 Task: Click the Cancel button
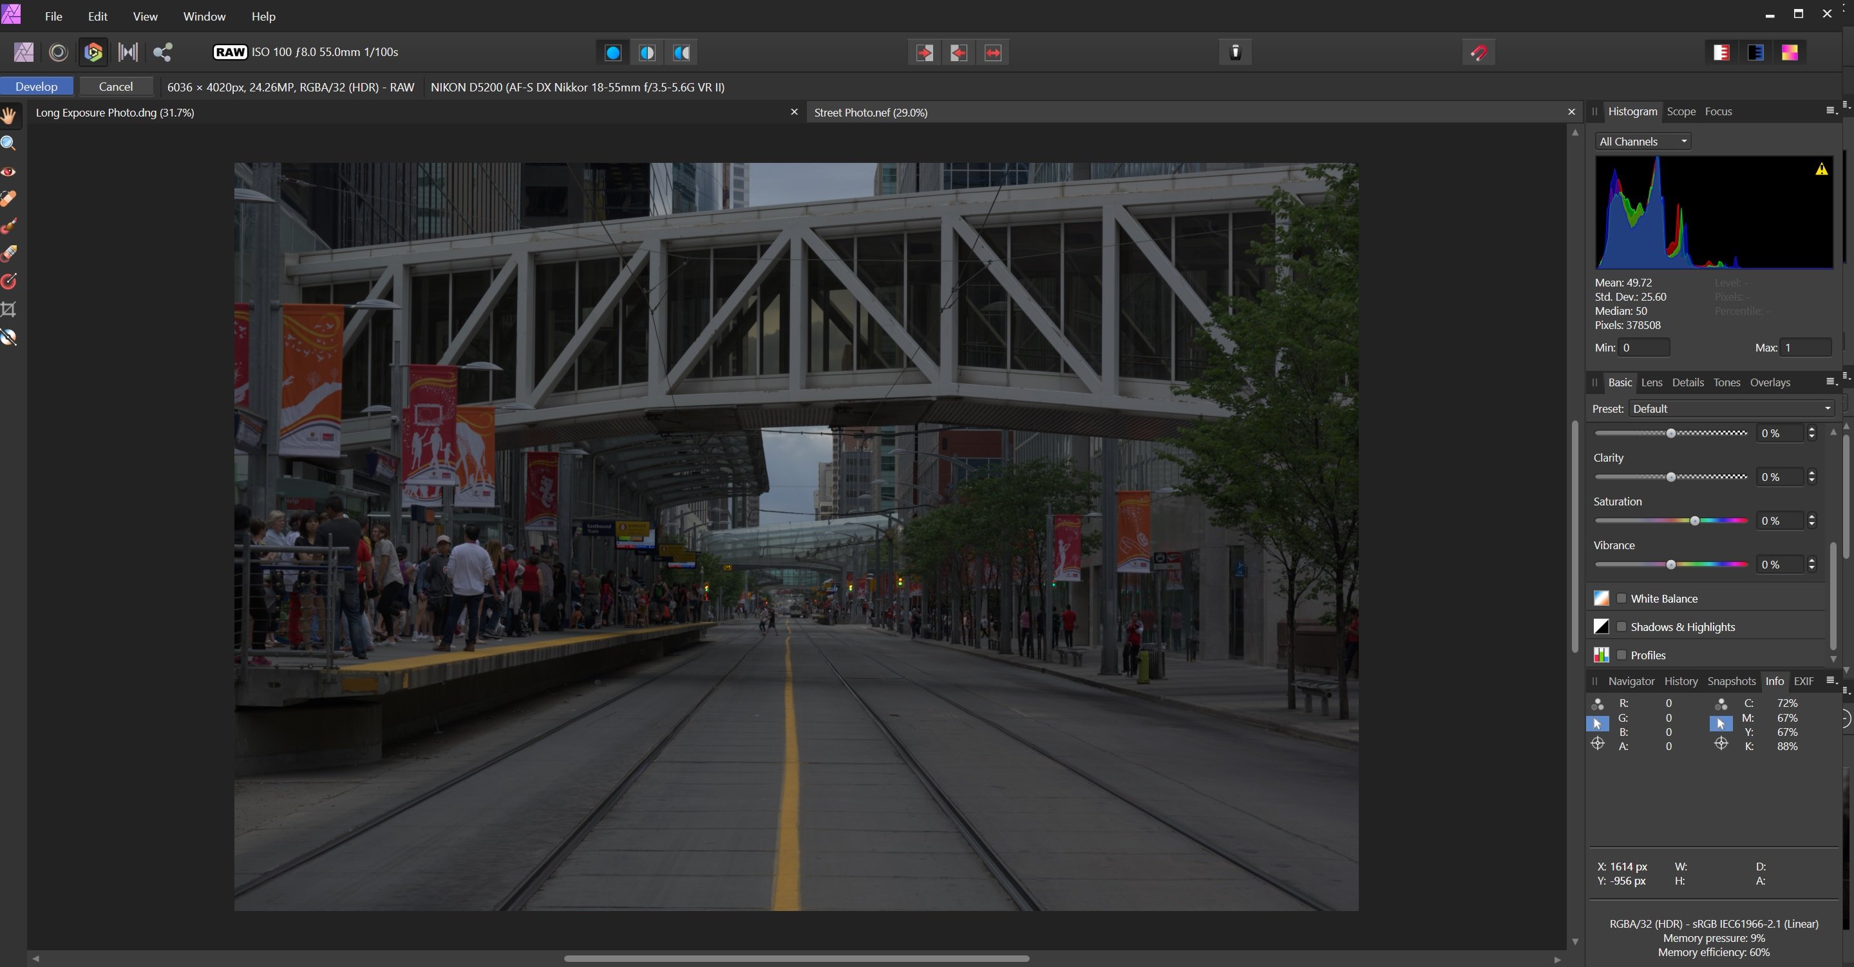coord(116,86)
